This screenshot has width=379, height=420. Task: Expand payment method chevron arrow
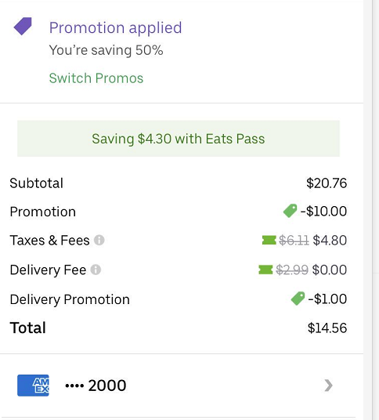click(328, 386)
